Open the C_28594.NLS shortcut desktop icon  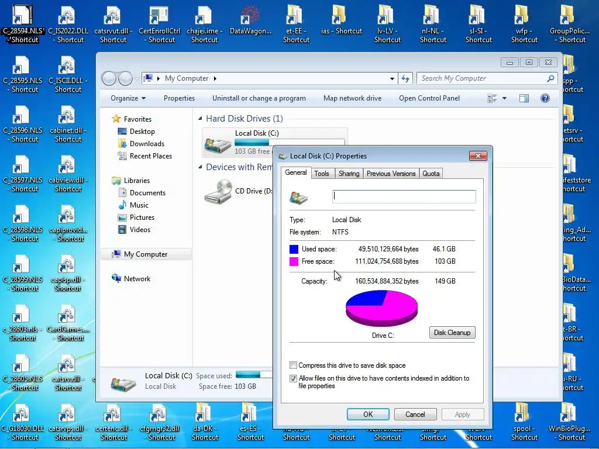[22, 23]
